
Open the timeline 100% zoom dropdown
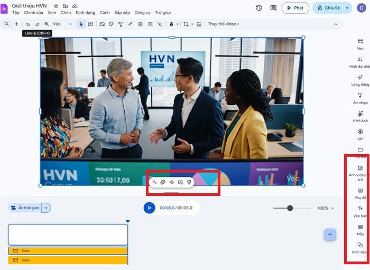pyautogui.click(x=326, y=208)
